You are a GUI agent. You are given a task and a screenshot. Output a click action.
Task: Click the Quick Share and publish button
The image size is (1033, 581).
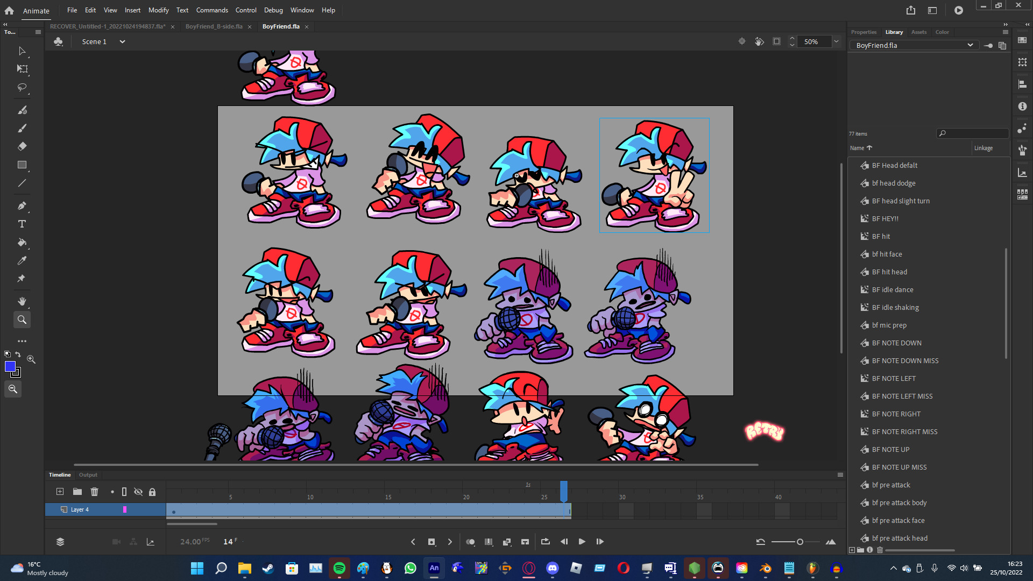click(911, 10)
